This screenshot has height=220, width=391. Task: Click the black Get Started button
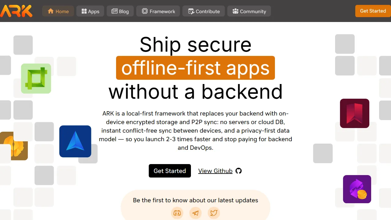click(170, 171)
